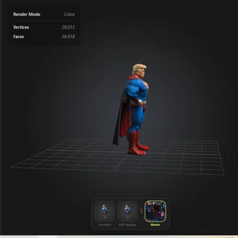Click the Render Mode Color value

tap(70, 14)
